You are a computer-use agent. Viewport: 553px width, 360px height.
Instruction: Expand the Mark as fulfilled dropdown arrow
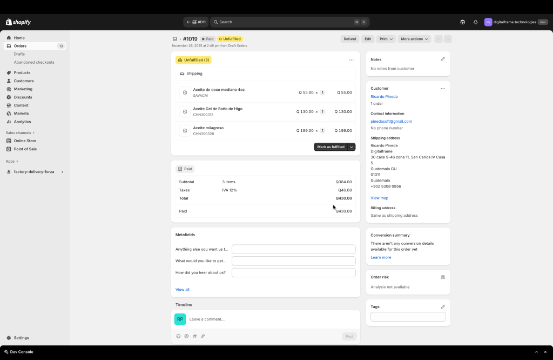pyautogui.click(x=352, y=147)
